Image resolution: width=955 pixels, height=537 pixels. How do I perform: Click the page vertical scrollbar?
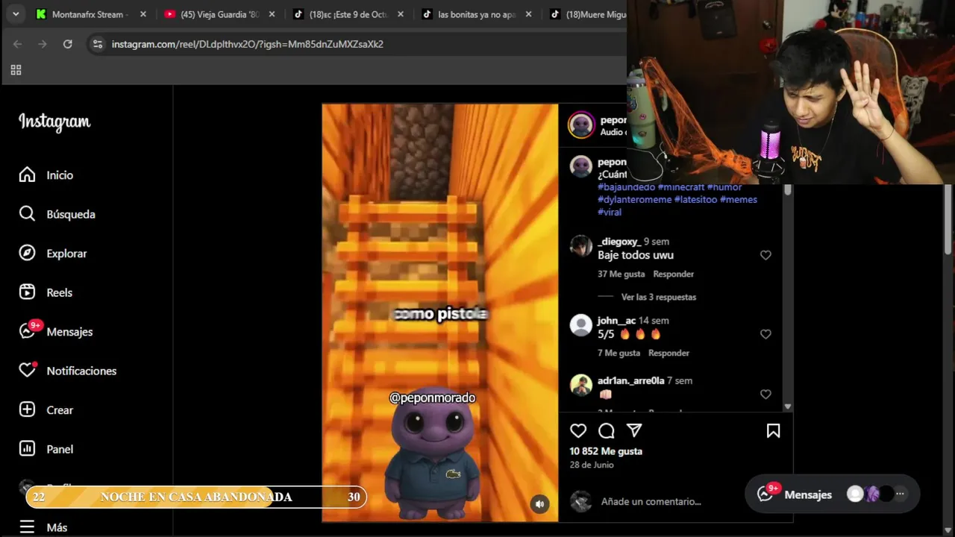click(x=948, y=220)
